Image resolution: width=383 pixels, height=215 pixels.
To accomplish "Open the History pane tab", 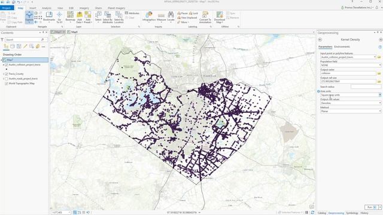I will (364, 213).
